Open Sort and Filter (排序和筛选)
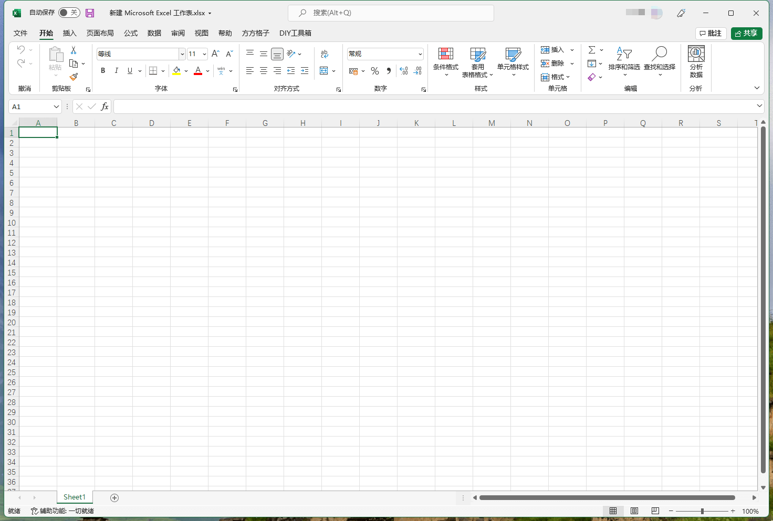Viewport: 773px width, 521px height. tap(624, 61)
